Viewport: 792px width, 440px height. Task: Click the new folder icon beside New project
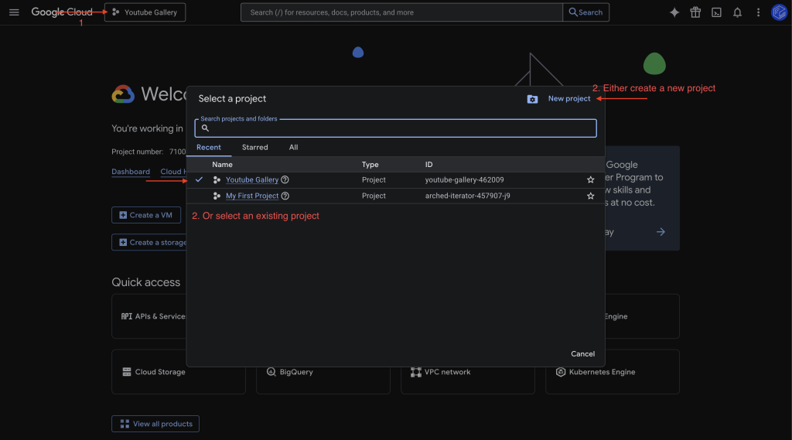coord(532,99)
